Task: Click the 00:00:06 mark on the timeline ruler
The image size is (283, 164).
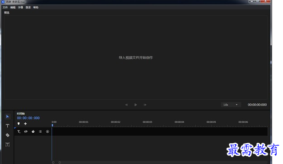Action: [243, 122]
